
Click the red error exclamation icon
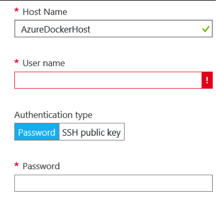(207, 80)
